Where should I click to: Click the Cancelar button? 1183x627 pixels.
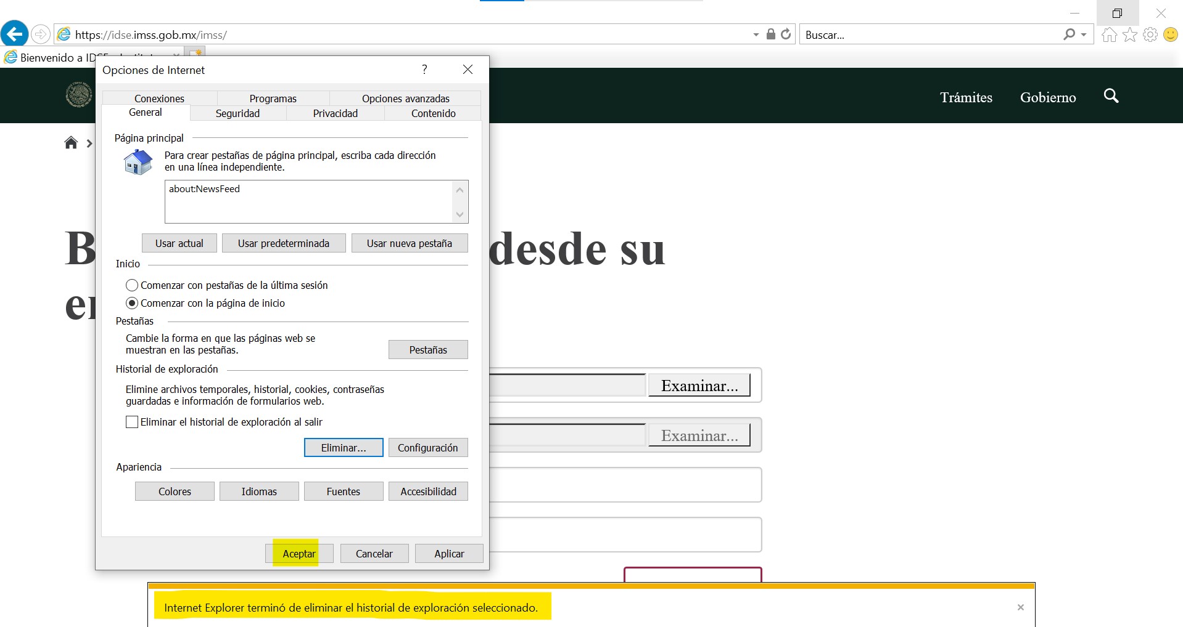[374, 554]
